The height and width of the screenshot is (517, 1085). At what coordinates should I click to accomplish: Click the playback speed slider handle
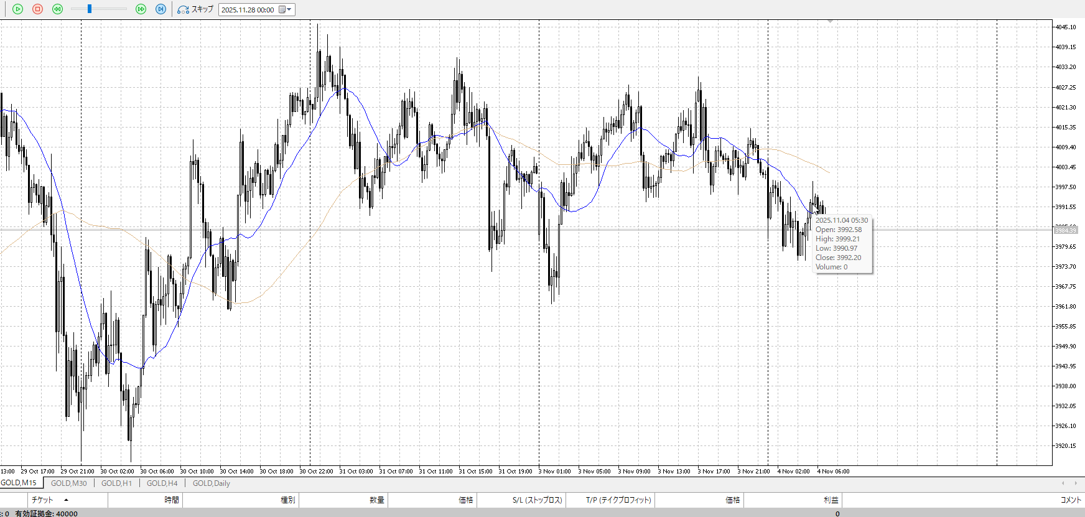[x=90, y=9]
